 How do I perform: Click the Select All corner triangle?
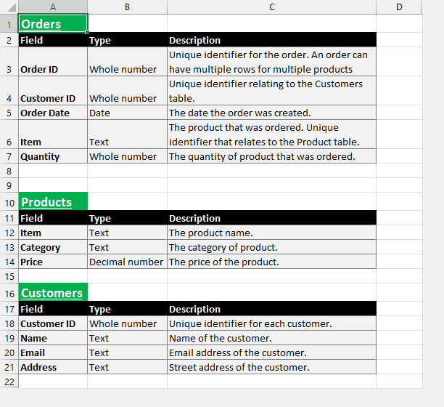[12, 7]
